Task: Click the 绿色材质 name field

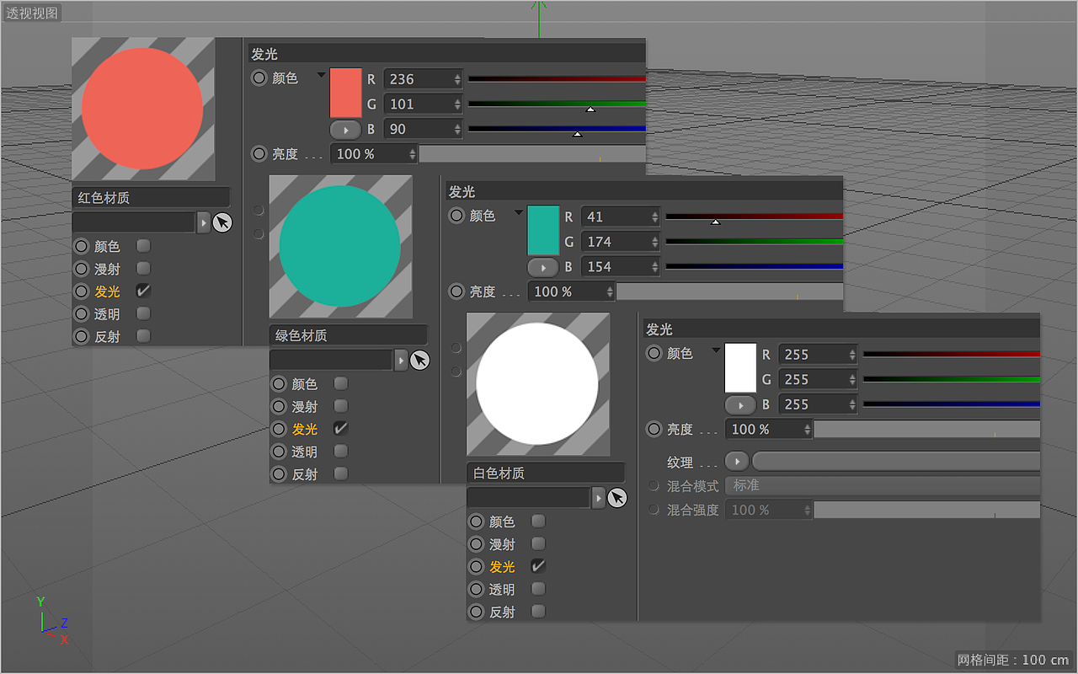Action: (x=349, y=335)
